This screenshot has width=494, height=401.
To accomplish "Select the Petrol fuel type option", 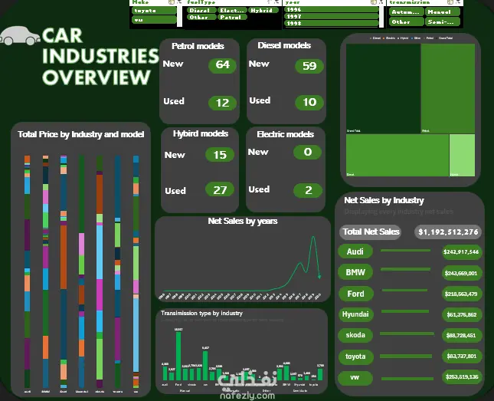I will pos(232,17).
